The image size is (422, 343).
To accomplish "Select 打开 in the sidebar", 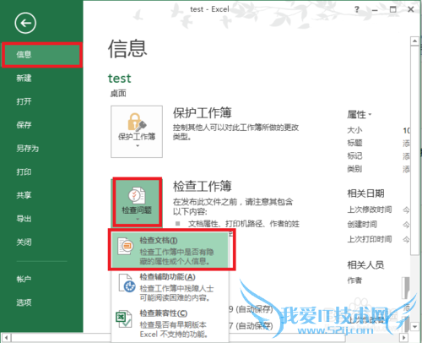I will [x=24, y=101].
